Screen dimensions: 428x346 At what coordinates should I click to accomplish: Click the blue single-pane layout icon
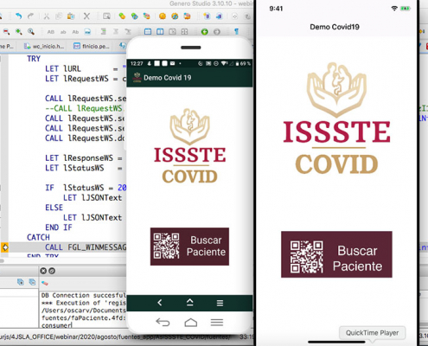pos(148,31)
